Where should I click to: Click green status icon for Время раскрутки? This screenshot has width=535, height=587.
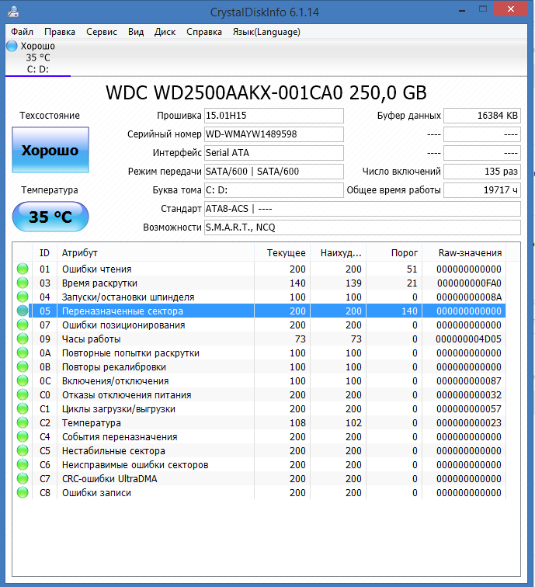pos(23,283)
